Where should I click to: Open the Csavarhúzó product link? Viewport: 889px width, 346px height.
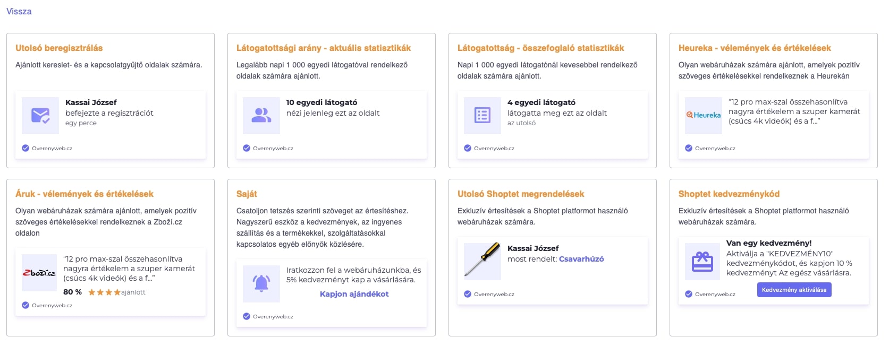(581, 259)
